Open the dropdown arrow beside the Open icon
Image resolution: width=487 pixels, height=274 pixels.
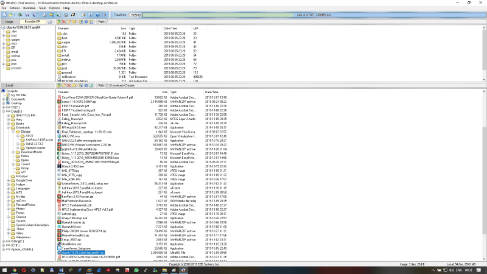(15, 15)
